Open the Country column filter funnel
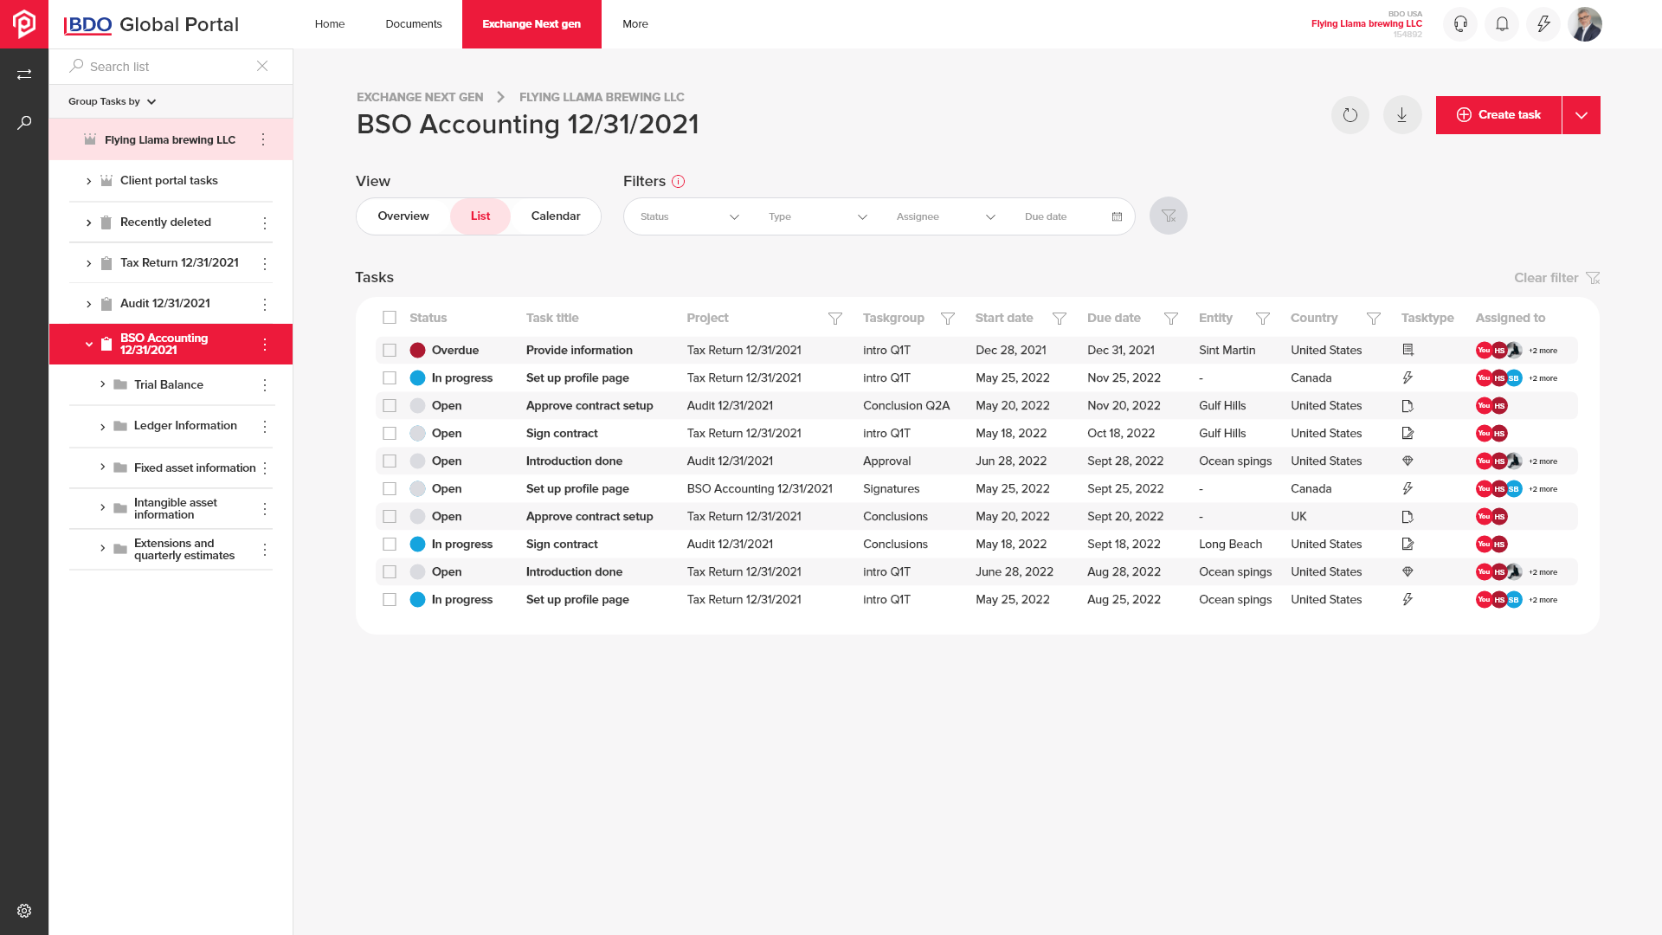Viewport: 1662px width, 935px height. pos(1374,319)
